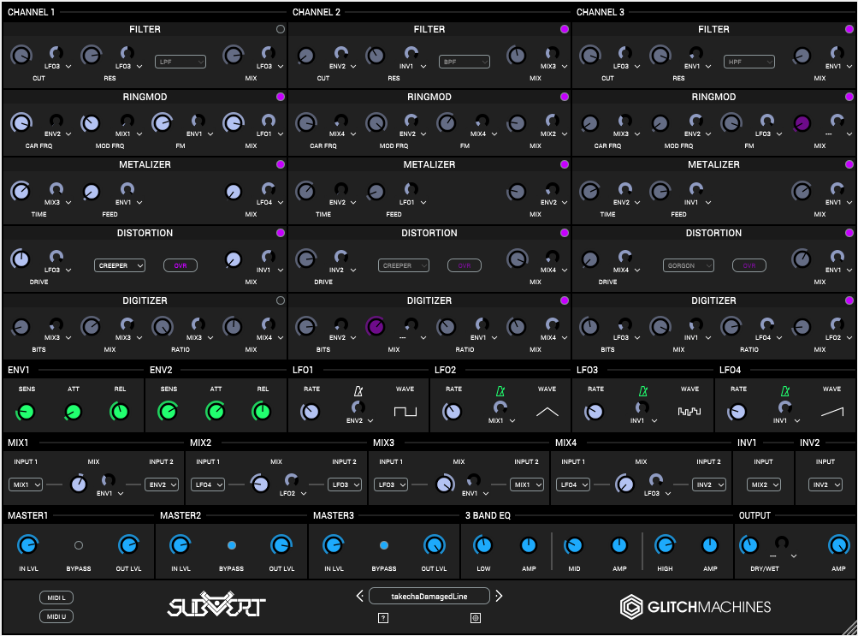
Task: Click the Subvert logo
Action: coord(216,604)
